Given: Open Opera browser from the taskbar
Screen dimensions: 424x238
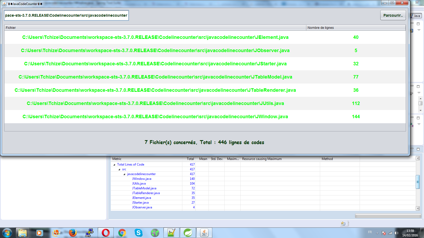Looking at the screenshot, I should coord(105,233).
